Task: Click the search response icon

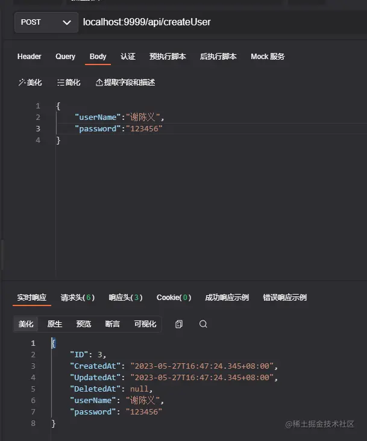Action: click(x=203, y=324)
